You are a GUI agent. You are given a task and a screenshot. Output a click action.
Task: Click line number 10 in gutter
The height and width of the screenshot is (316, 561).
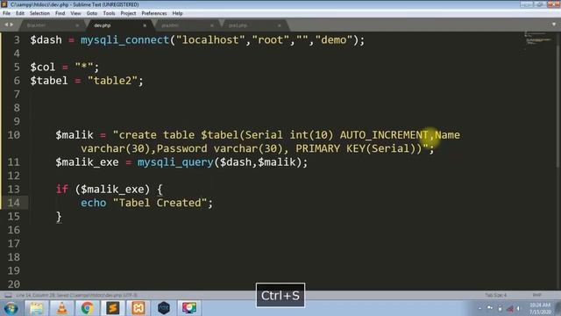click(14, 134)
